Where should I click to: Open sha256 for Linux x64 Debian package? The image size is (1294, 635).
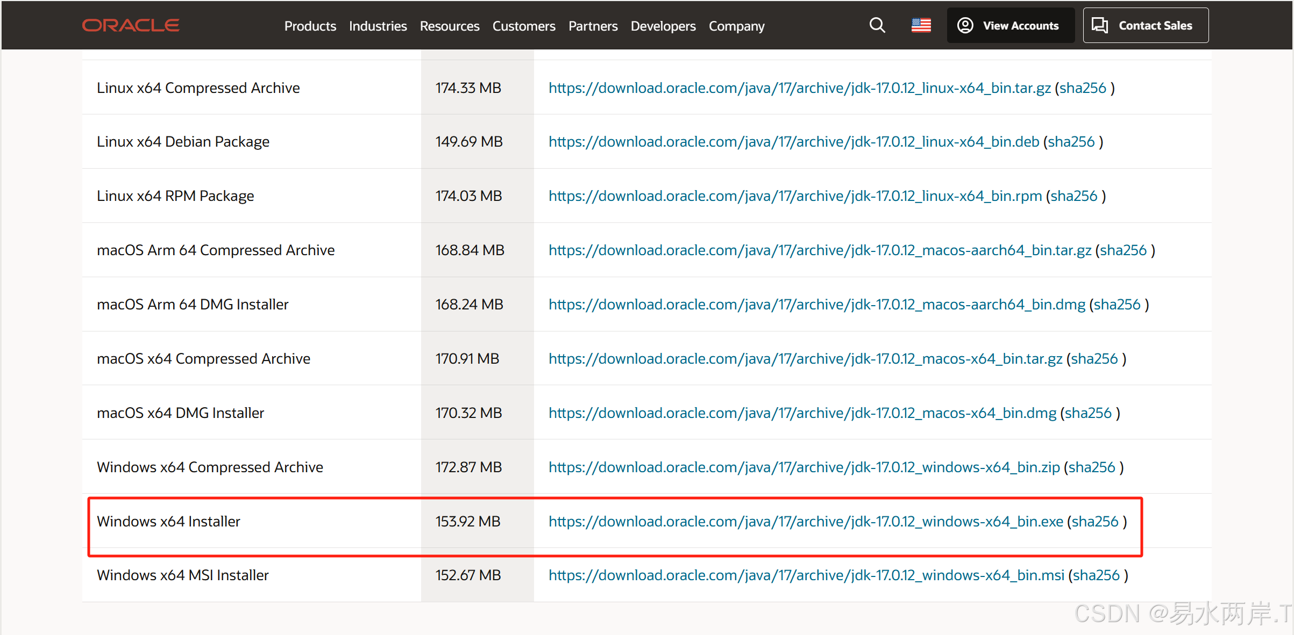coord(1071,141)
